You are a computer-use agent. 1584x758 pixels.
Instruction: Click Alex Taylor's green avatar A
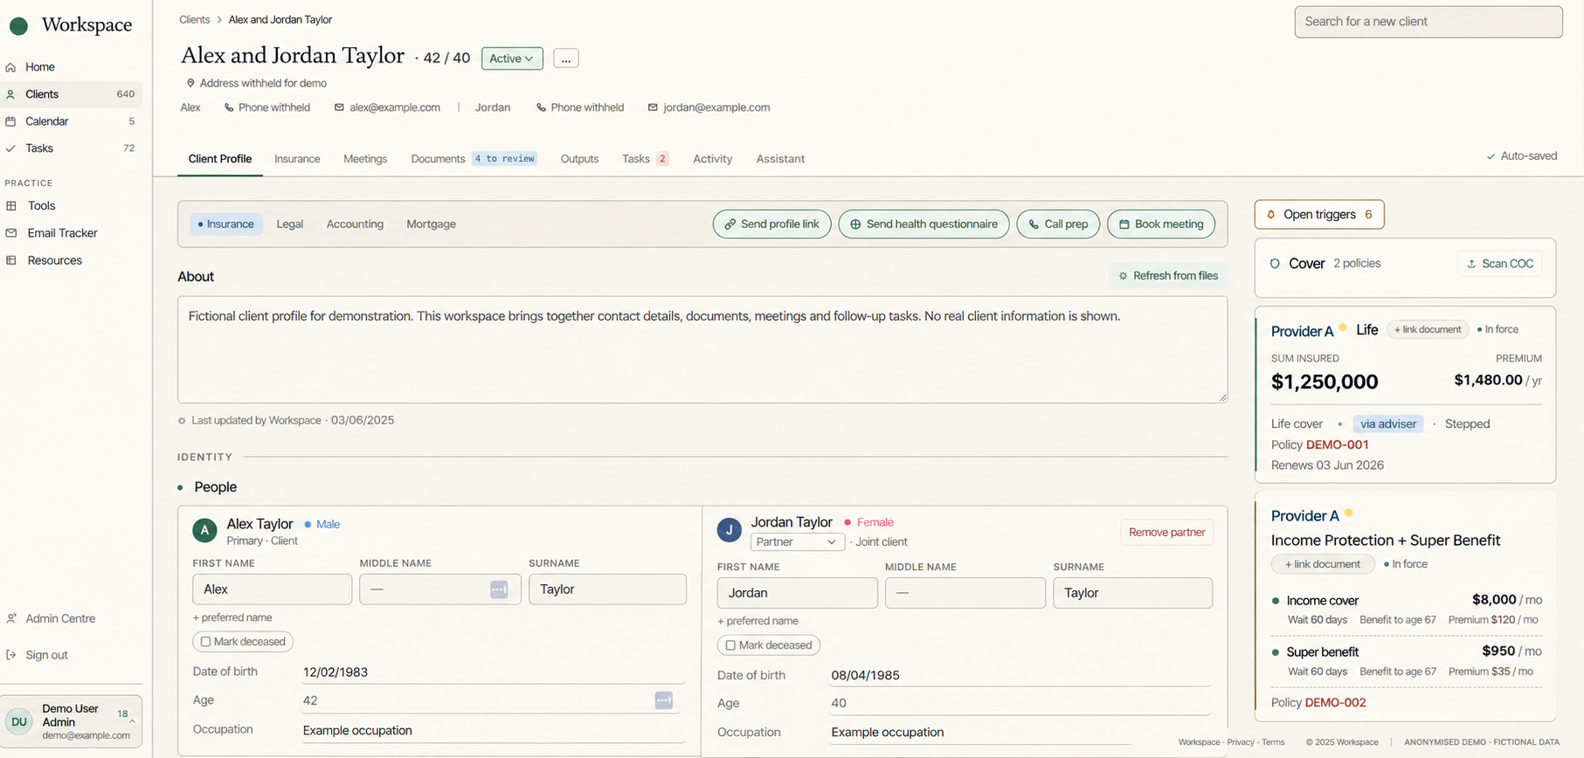[204, 530]
